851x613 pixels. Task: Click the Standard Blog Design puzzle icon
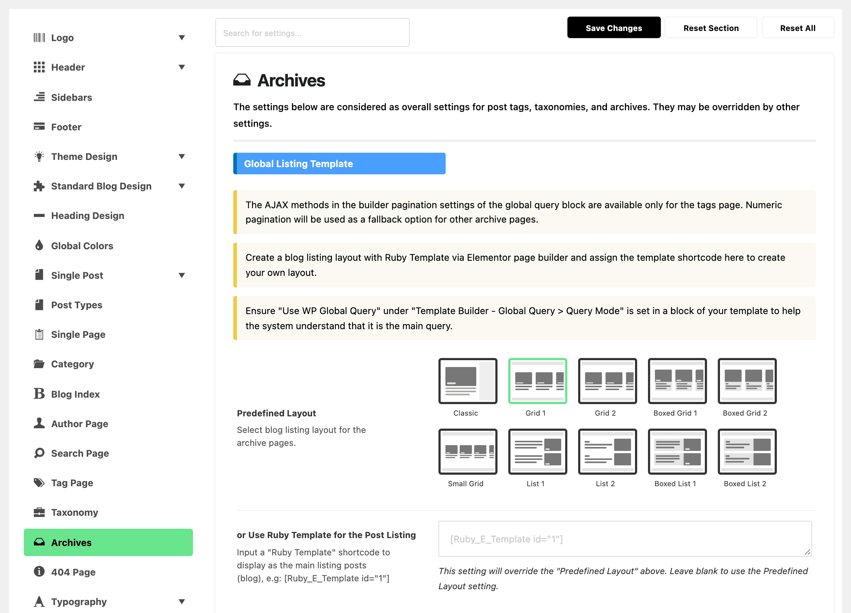click(39, 186)
